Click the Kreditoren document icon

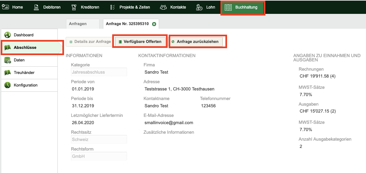click(x=74, y=7)
